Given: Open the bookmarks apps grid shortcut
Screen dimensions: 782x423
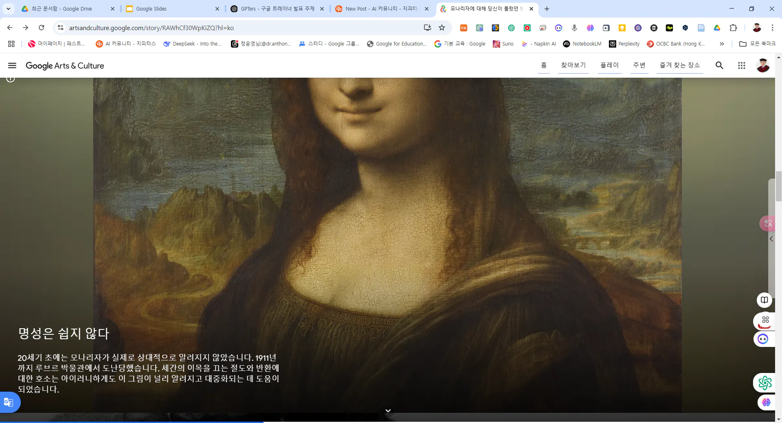Looking at the screenshot, I should click(x=11, y=44).
